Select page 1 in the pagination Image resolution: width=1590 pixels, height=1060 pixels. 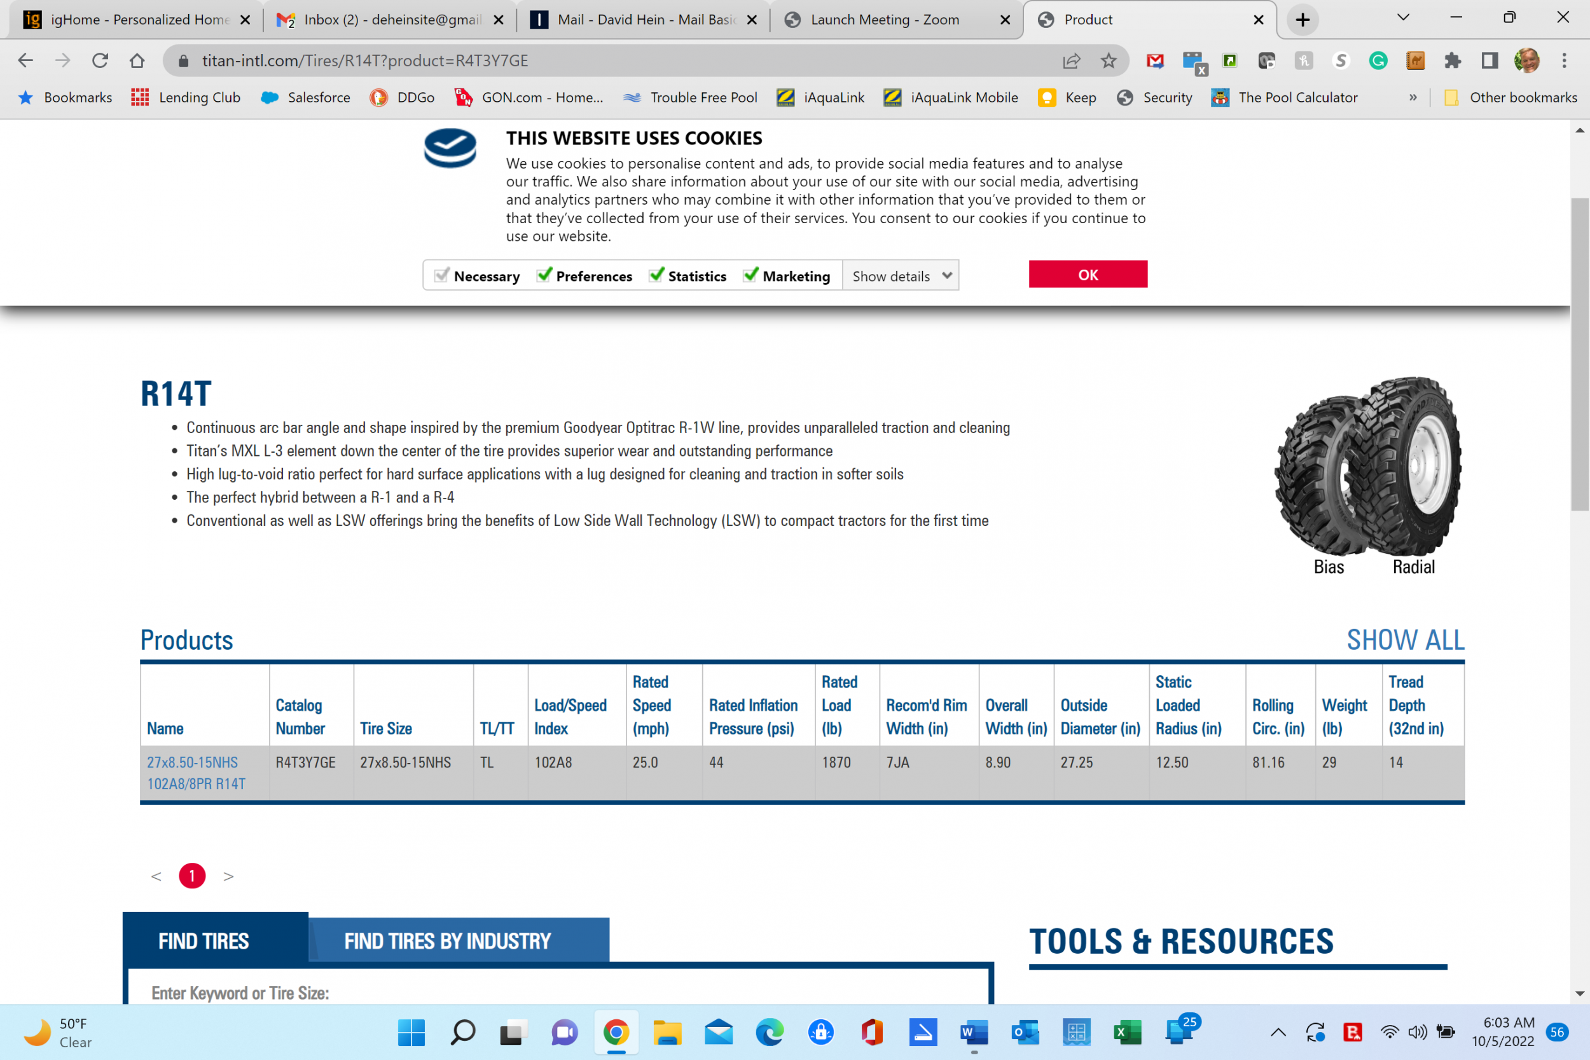[x=192, y=876]
